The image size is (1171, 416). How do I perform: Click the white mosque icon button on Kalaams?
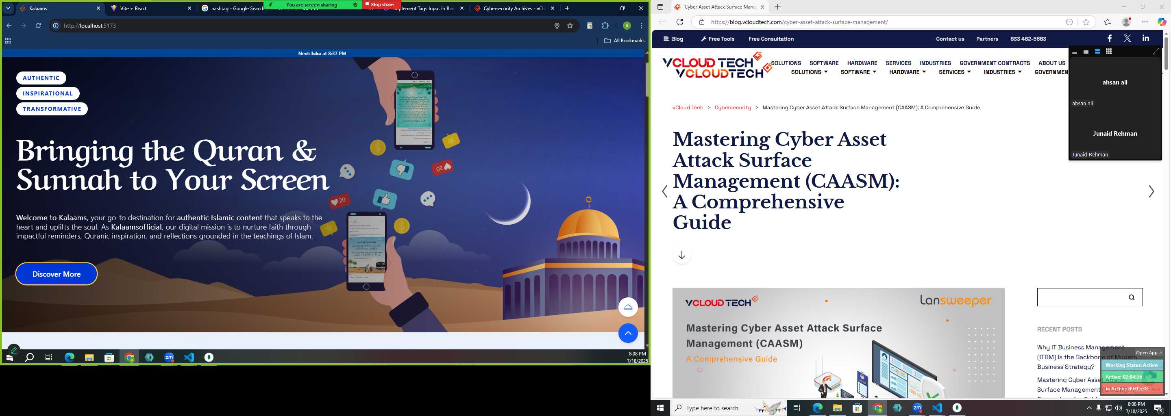(628, 307)
